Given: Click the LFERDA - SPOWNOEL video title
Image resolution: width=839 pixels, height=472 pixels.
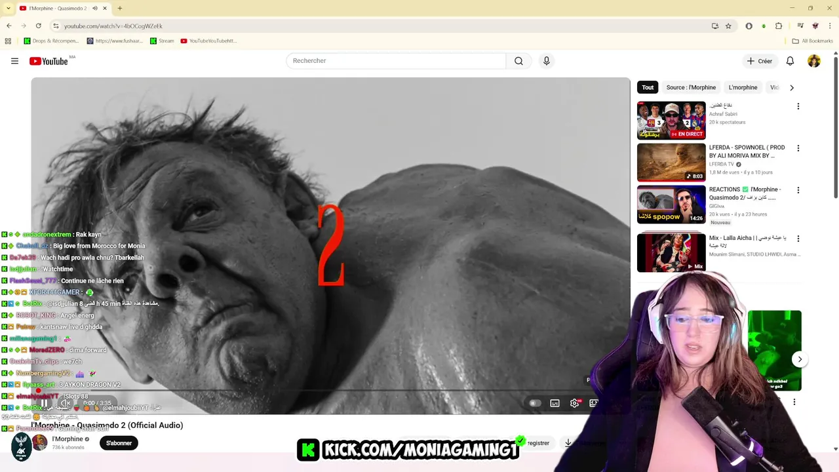Looking at the screenshot, I should point(747,151).
